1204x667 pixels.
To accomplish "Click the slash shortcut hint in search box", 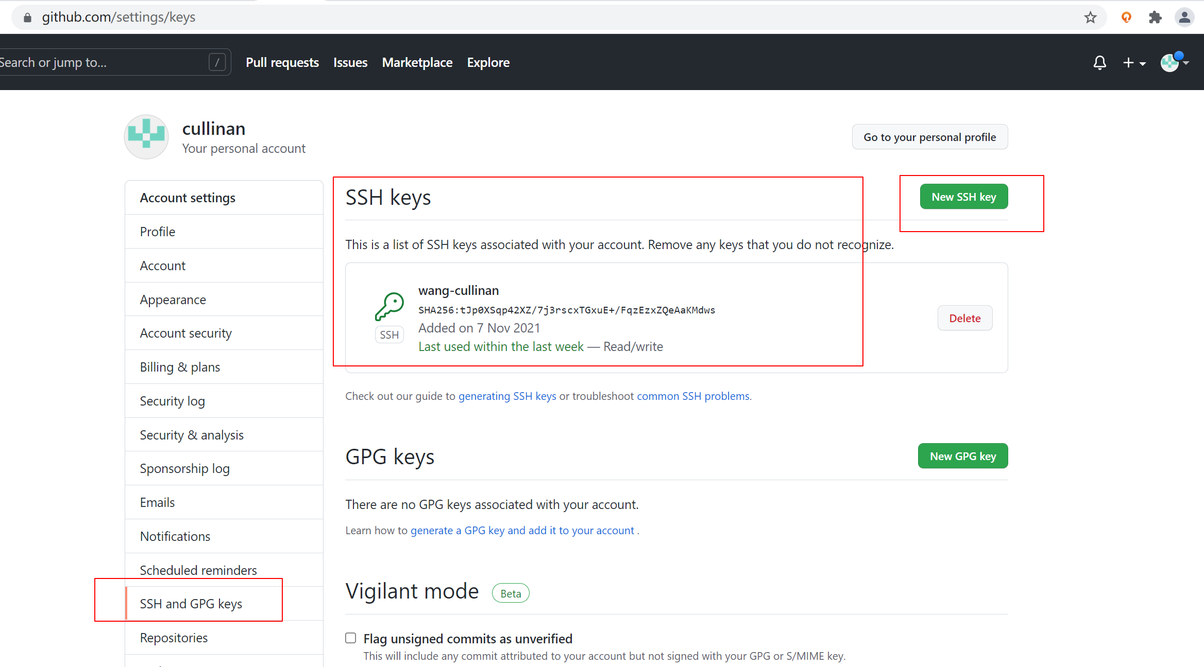I will click(217, 62).
